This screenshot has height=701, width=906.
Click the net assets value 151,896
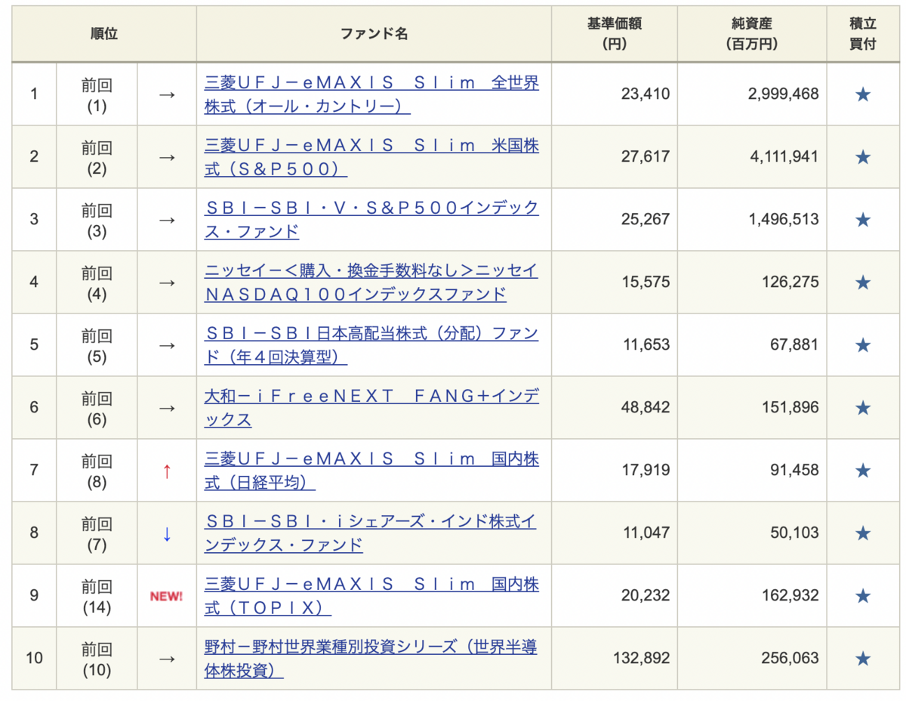(791, 408)
